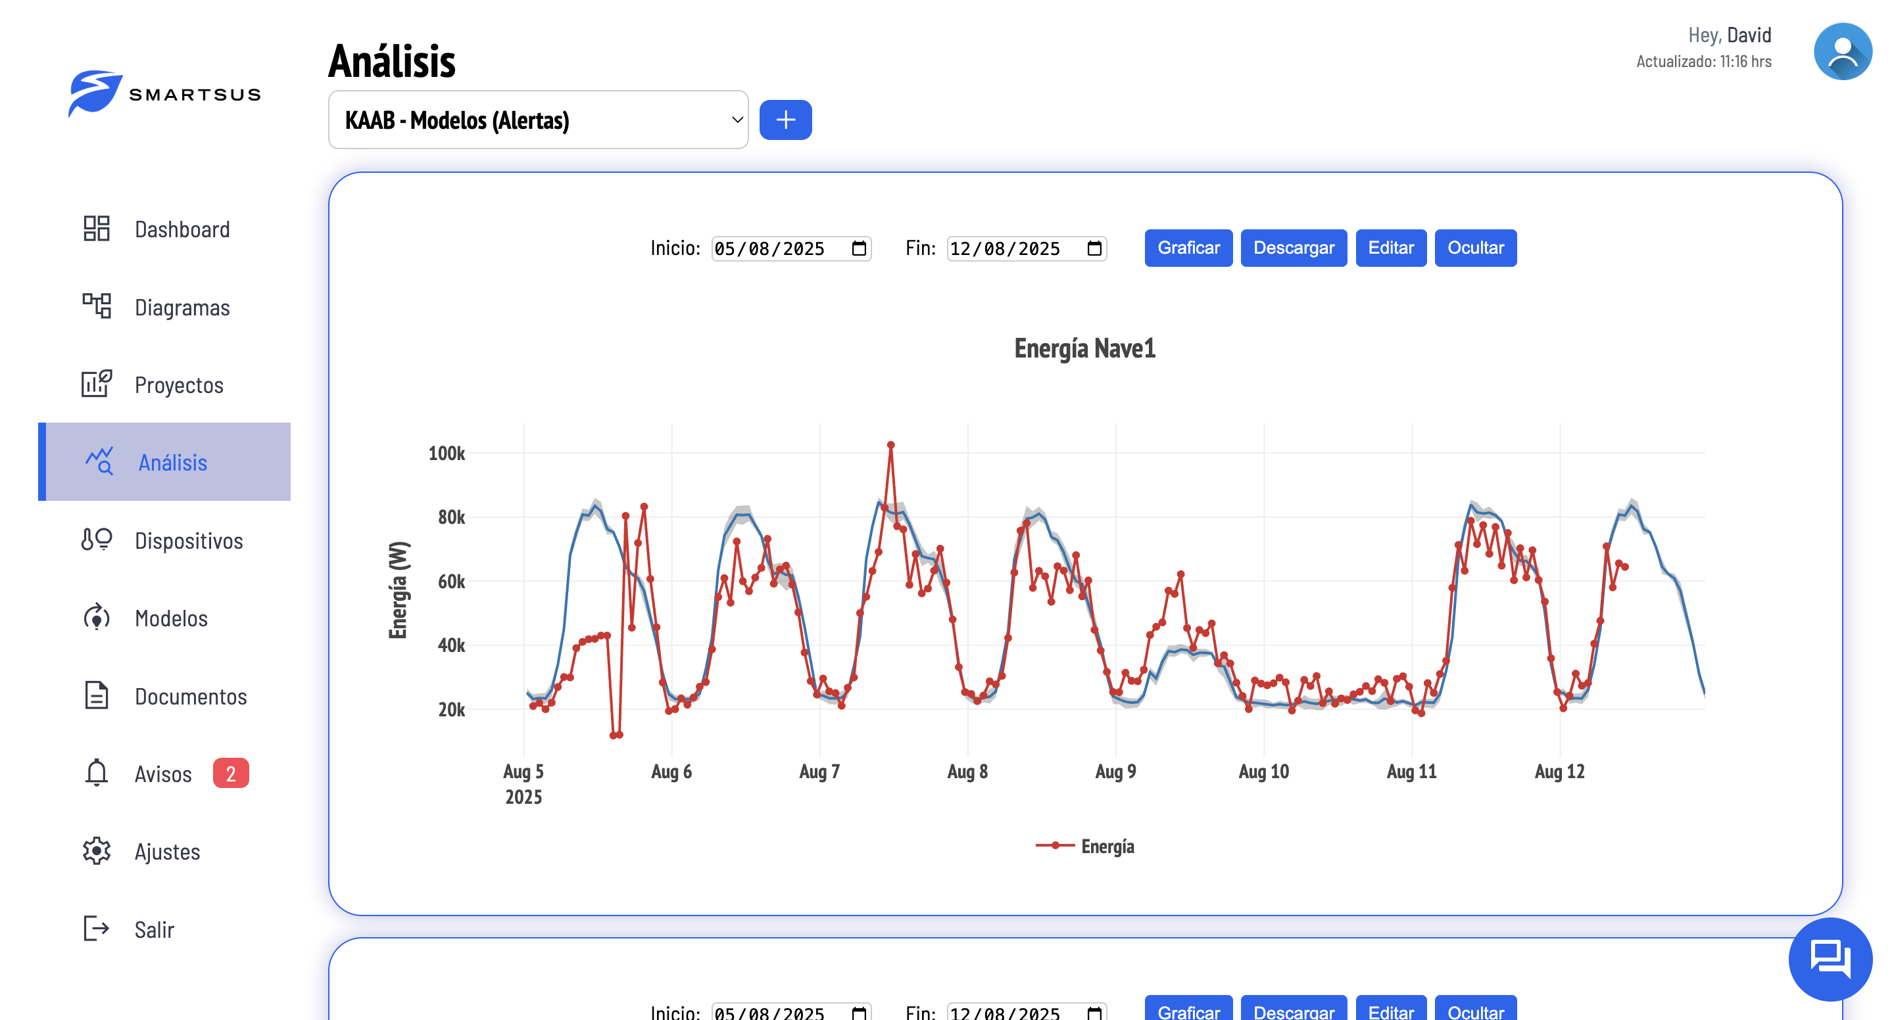The image size is (1894, 1020).
Task: Click the 100k y-axis label
Action: point(447,453)
